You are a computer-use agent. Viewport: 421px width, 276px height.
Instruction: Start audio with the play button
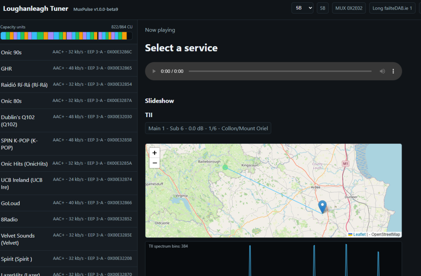click(x=154, y=71)
